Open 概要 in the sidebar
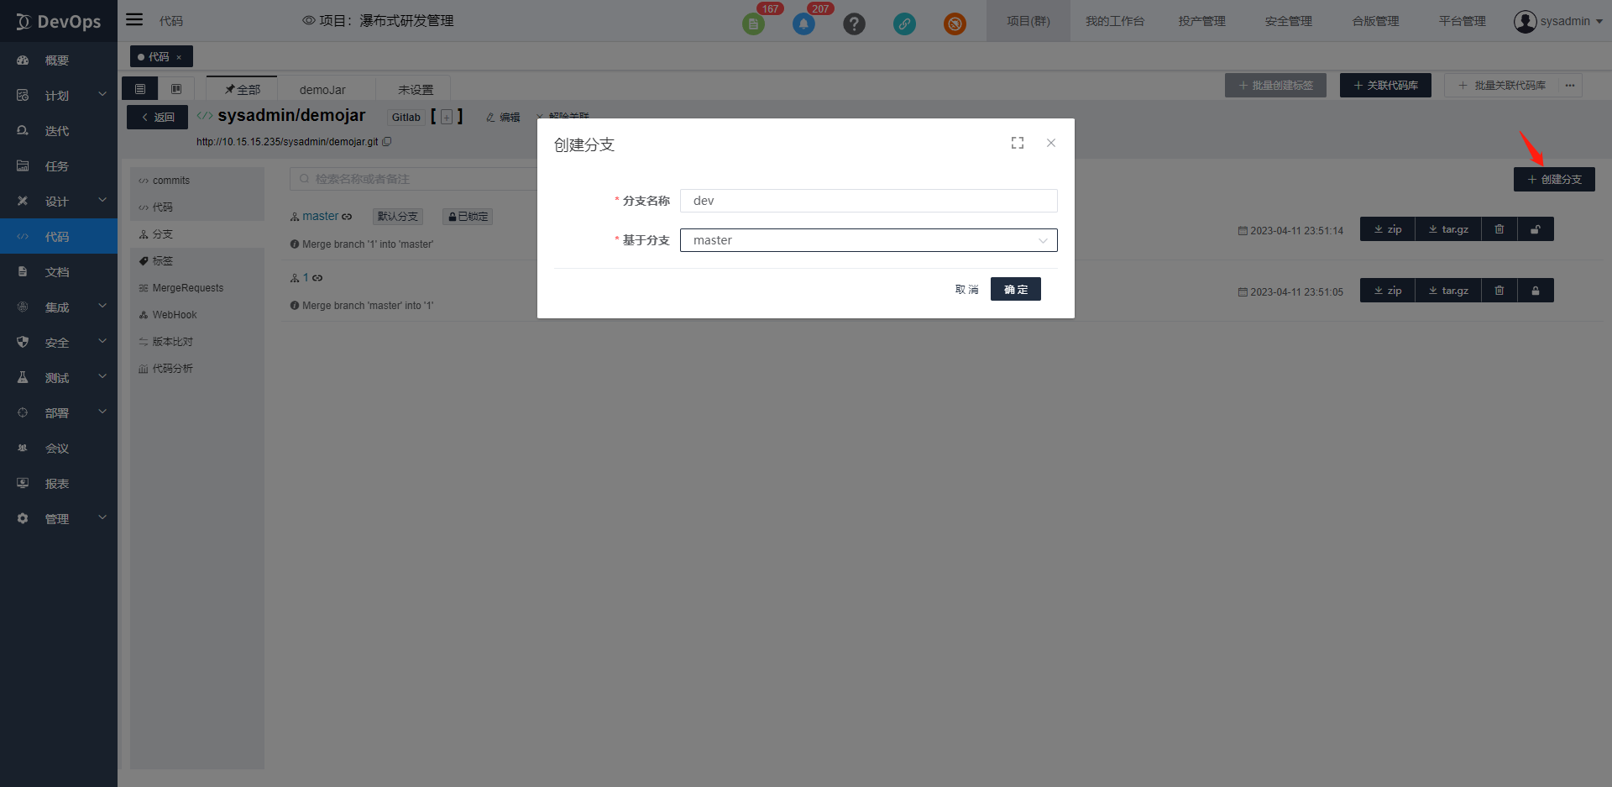Screen dimensions: 1612x787 click(59, 60)
